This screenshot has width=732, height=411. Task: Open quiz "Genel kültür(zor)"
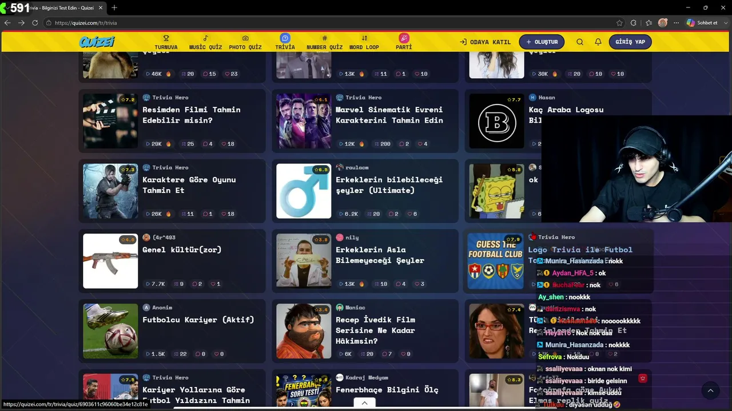182,249
